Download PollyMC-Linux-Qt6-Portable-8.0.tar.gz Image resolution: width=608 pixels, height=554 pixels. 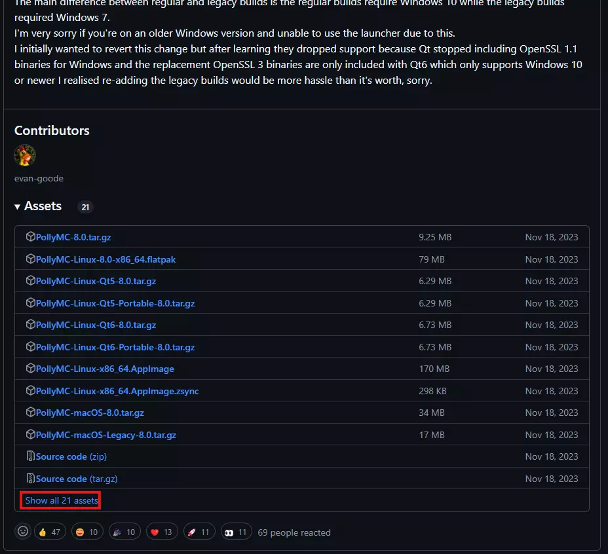[115, 347]
